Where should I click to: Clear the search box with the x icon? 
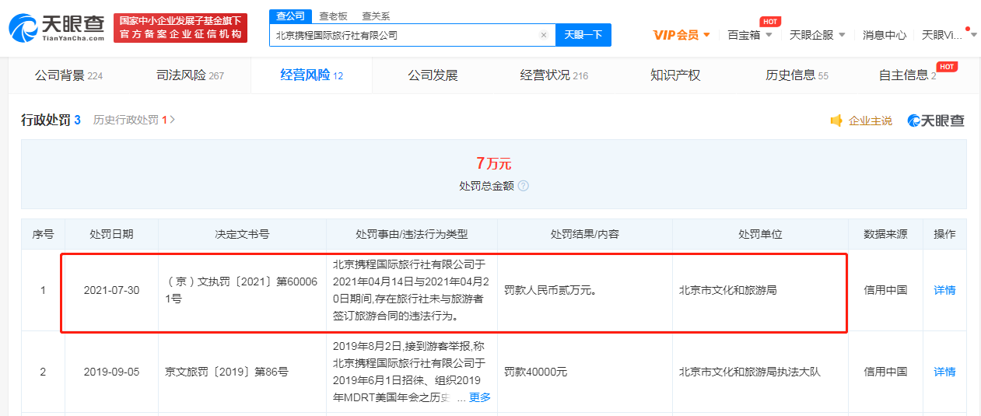544,35
